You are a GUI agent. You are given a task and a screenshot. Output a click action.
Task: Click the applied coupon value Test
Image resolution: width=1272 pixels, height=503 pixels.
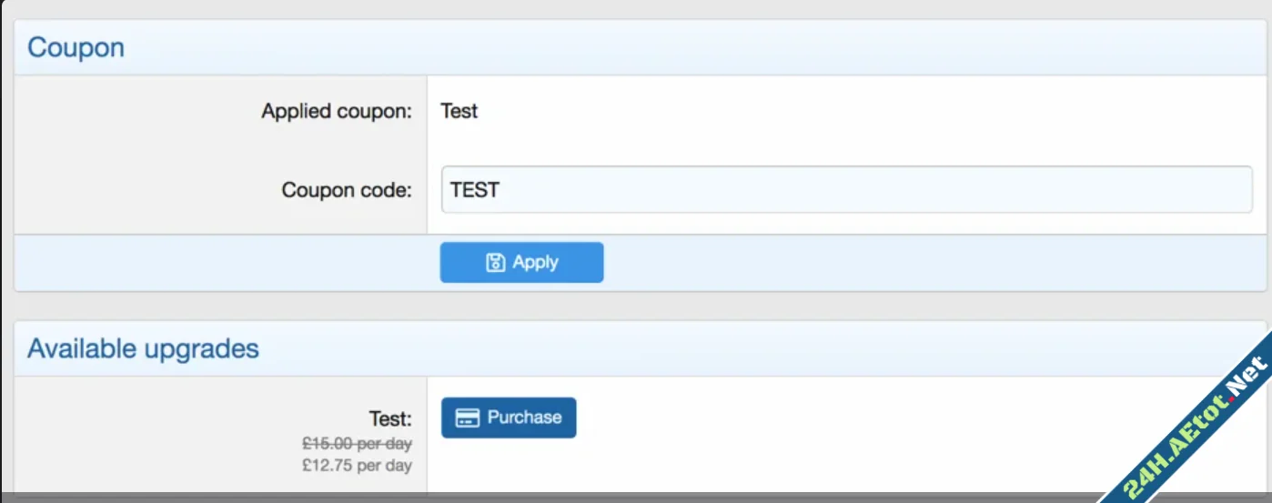[459, 111]
